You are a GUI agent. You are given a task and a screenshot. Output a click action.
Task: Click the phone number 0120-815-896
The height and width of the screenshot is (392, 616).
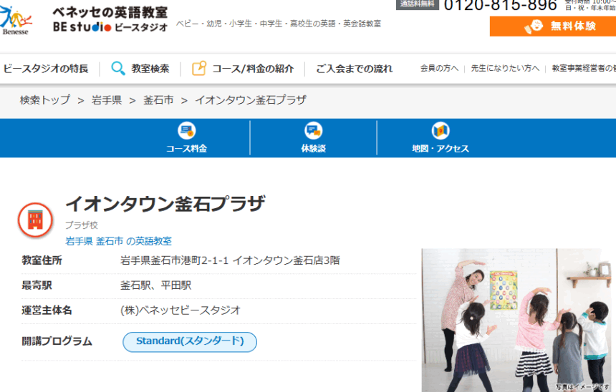pos(501,6)
